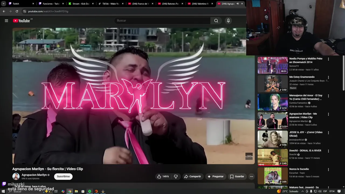The height and width of the screenshot is (194, 345).
Task: Open Doechii - DENIAL IS A RIVER title
Action: click(x=305, y=151)
